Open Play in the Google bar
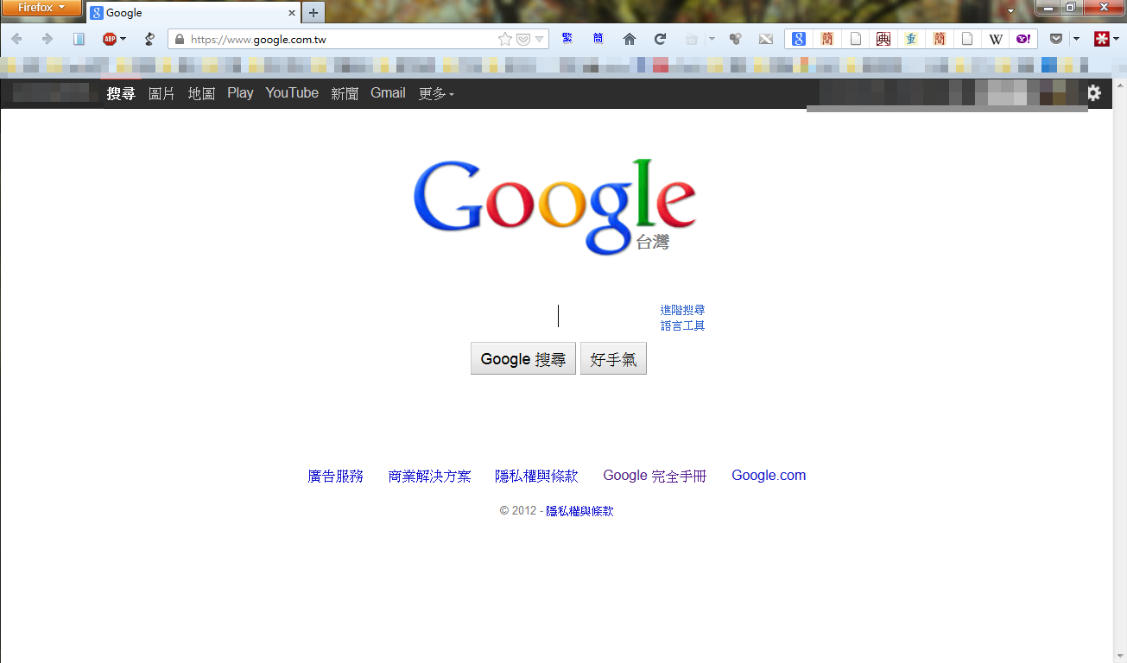Image resolution: width=1127 pixels, height=663 pixels. [x=240, y=93]
